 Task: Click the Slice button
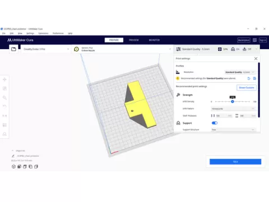[235, 162]
